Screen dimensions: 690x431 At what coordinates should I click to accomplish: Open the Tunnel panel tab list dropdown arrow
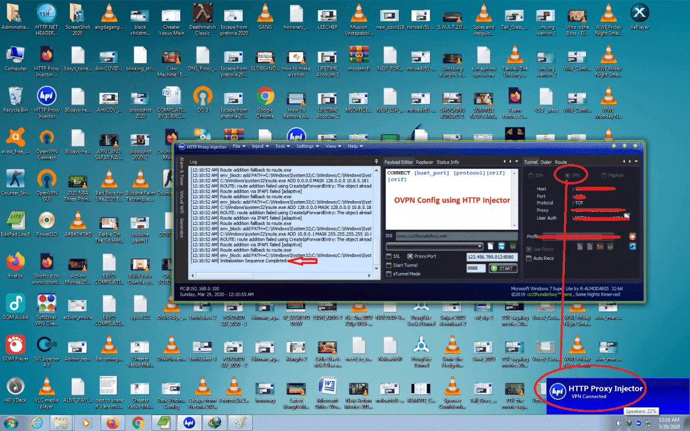[636, 162]
